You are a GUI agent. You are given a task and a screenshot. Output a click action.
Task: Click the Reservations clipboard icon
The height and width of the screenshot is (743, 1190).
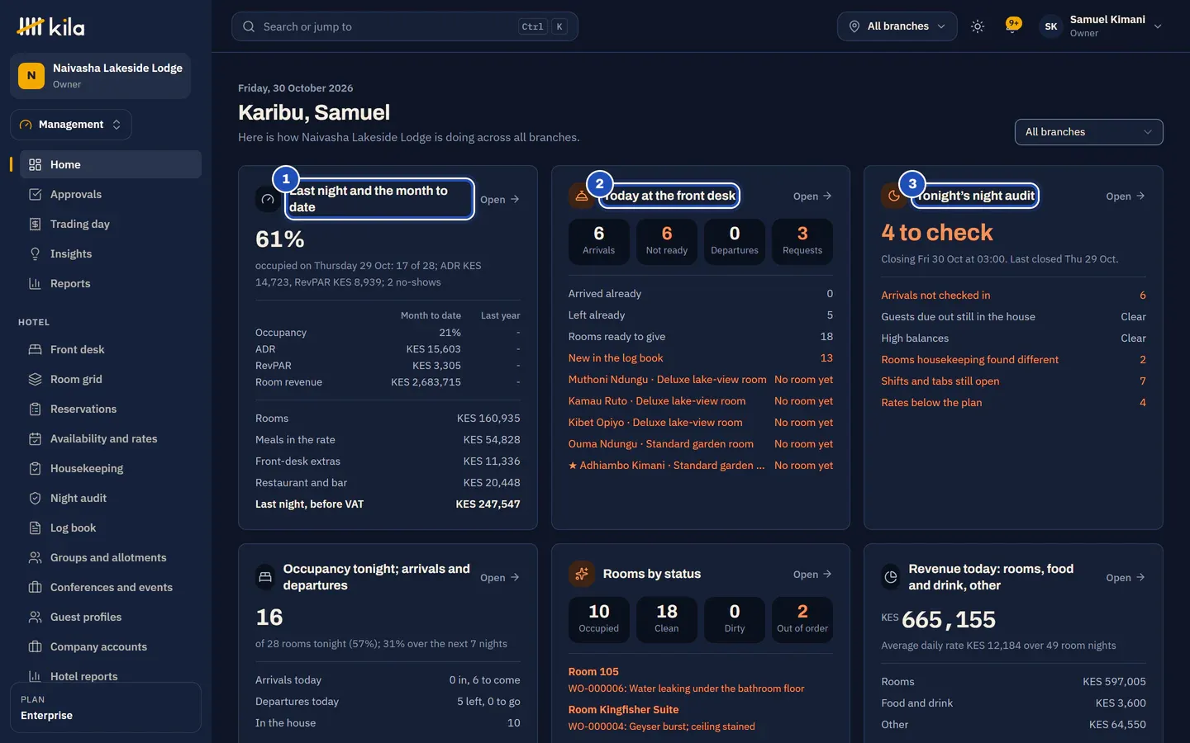click(35, 409)
